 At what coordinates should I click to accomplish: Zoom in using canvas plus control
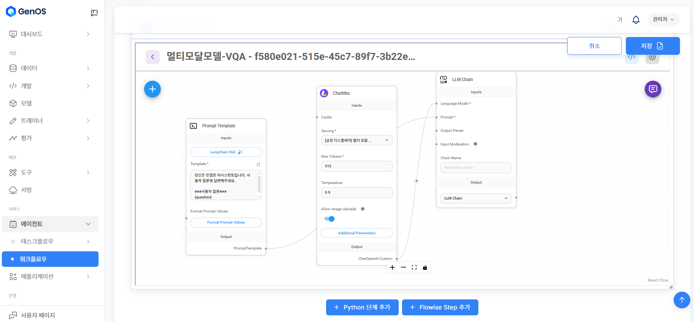392,267
